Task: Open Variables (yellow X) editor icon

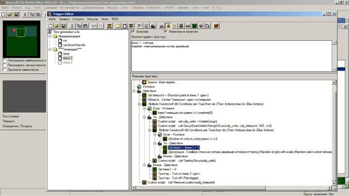Action: [x=109, y=26]
